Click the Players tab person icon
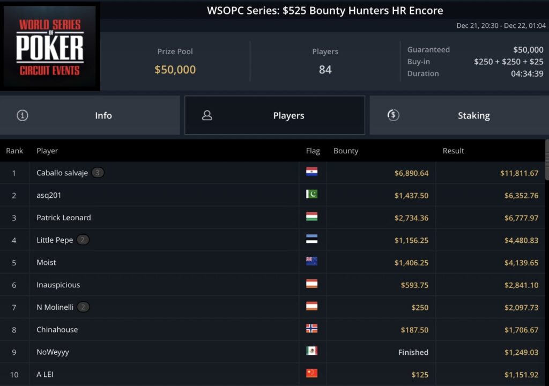This screenshot has height=386, width=549. tap(207, 115)
